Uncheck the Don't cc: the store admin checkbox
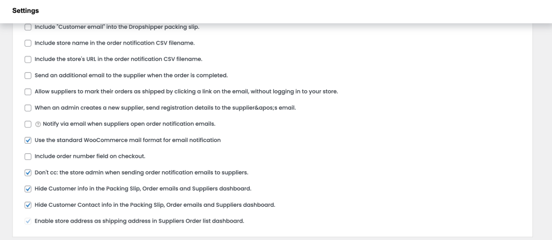 (28, 172)
